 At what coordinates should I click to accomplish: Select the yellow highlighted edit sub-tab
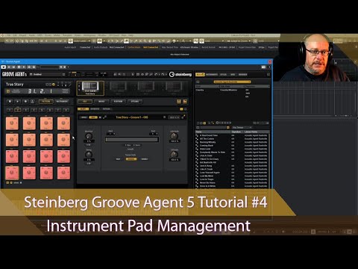pos(83,109)
